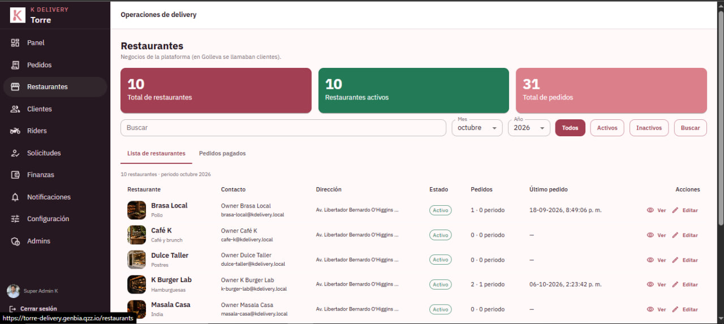Image resolution: width=724 pixels, height=324 pixels.
Task: Click the Super Admin K avatar
Action: pos(13,291)
